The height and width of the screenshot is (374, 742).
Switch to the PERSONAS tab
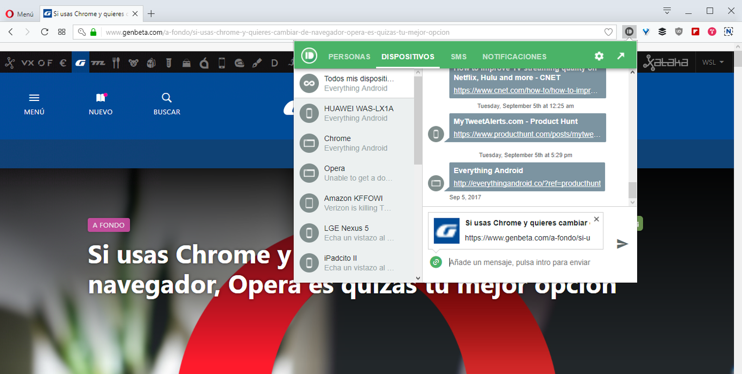pos(349,56)
